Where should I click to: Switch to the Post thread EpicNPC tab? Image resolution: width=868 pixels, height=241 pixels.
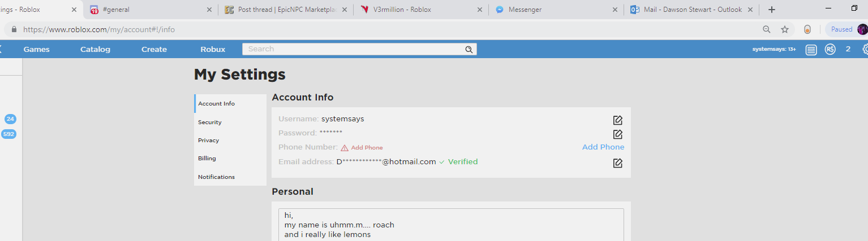click(x=285, y=10)
